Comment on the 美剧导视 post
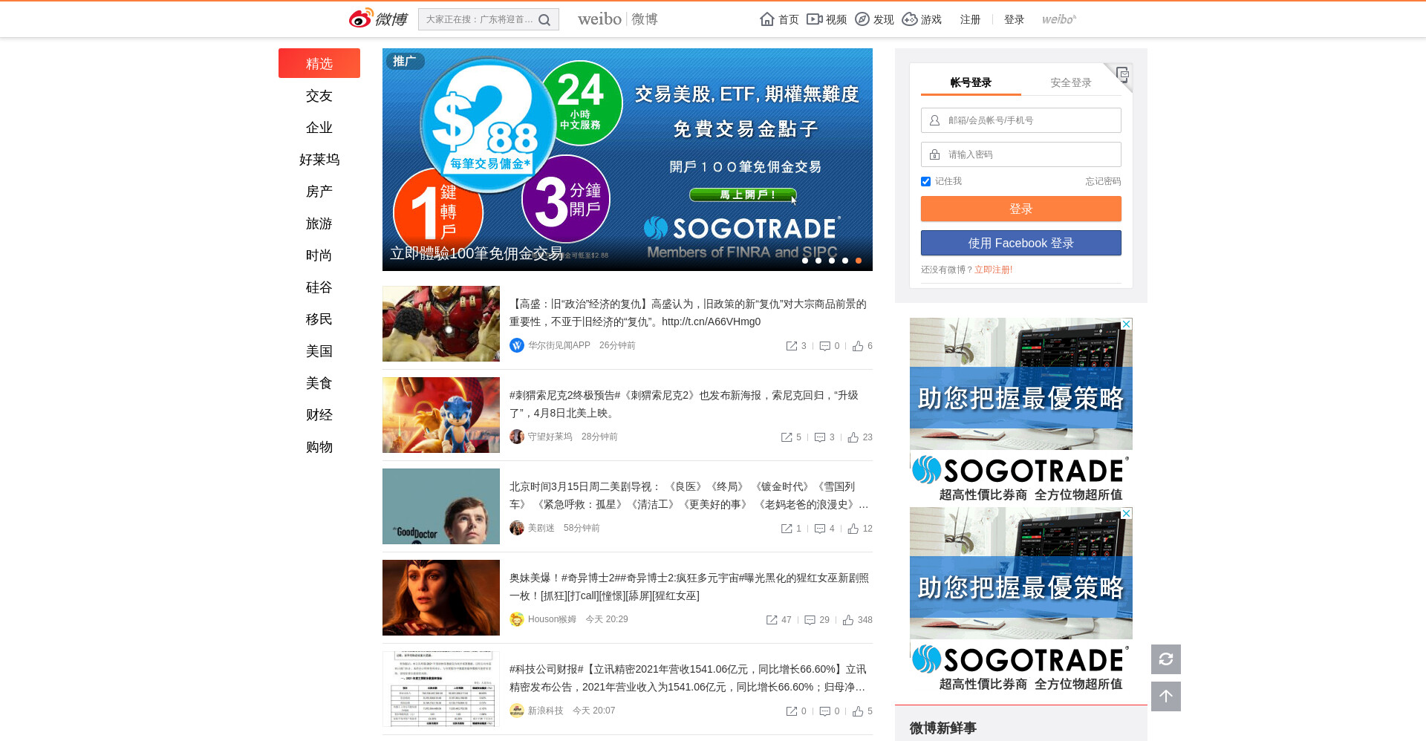 click(x=820, y=529)
